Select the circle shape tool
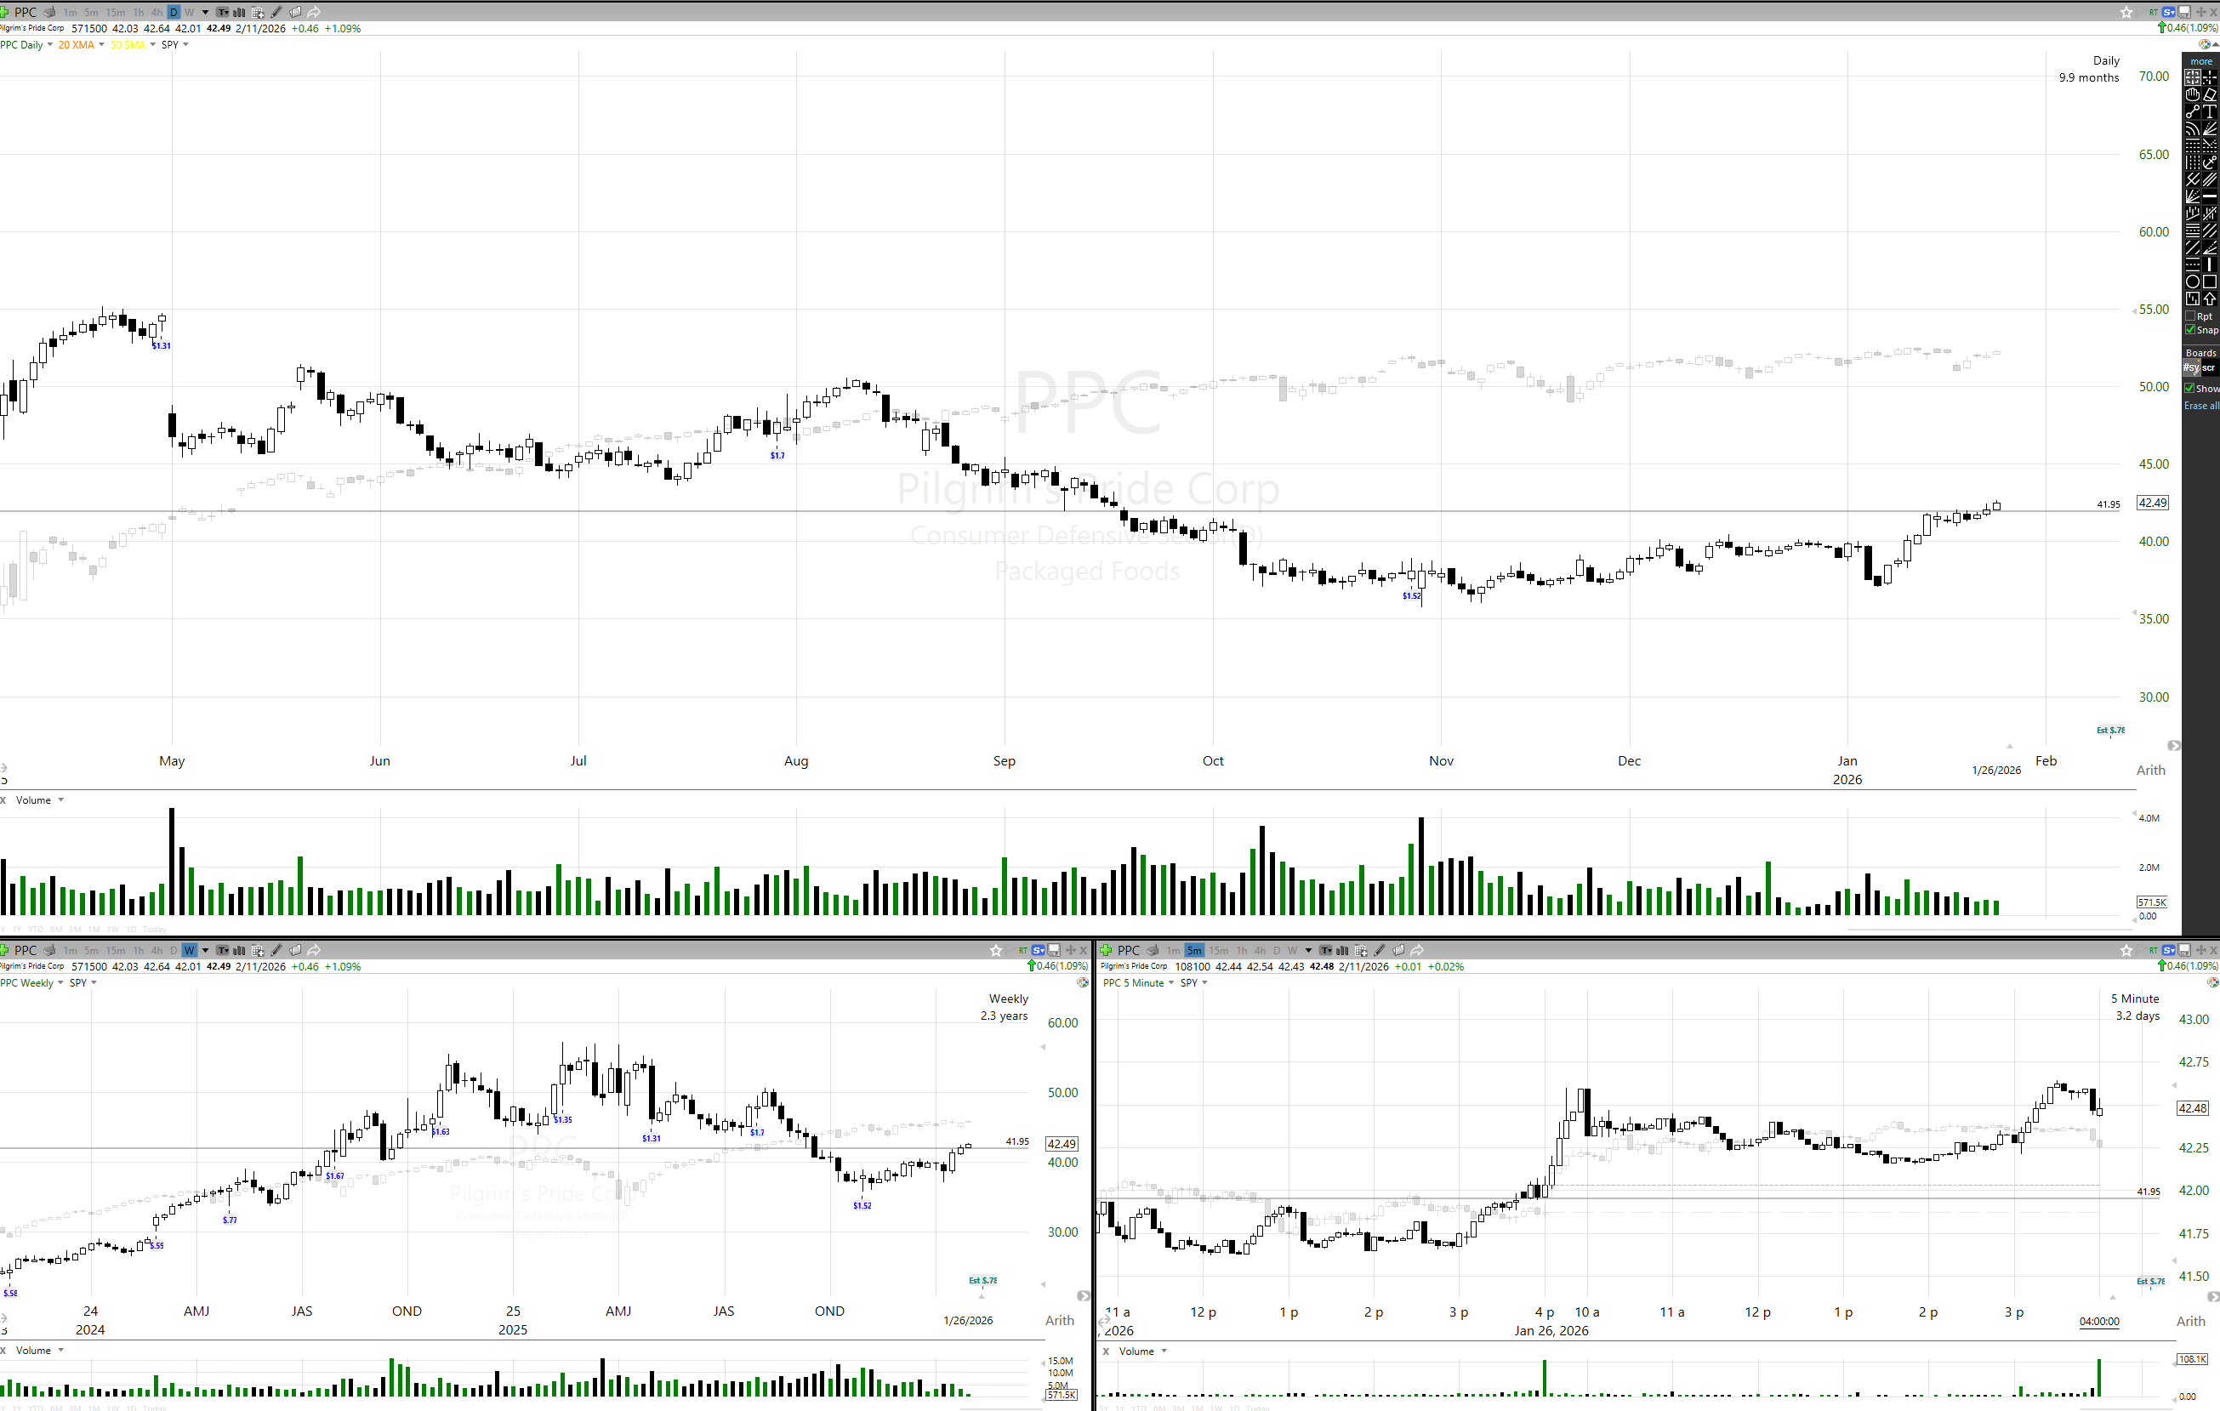This screenshot has width=2220, height=1411. [2192, 282]
